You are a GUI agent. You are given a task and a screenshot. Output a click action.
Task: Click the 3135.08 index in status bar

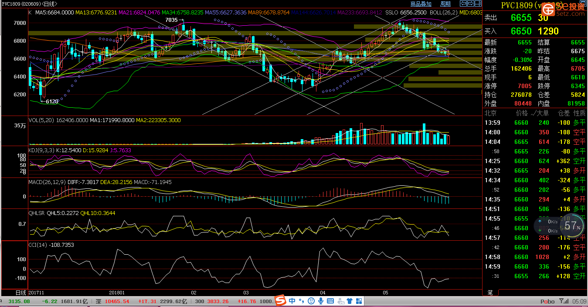click(x=19, y=301)
